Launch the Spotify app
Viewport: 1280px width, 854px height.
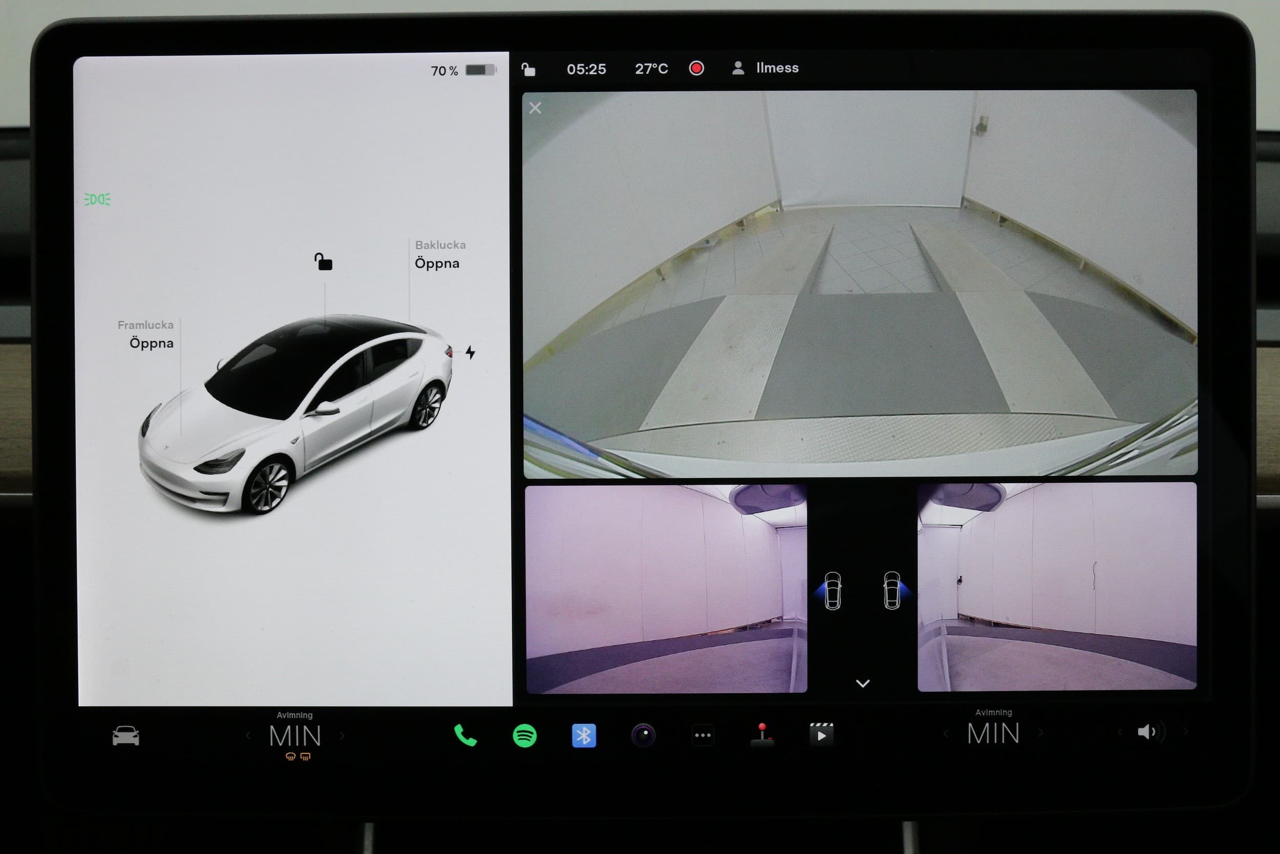pyautogui.click(x=525, y=736)
